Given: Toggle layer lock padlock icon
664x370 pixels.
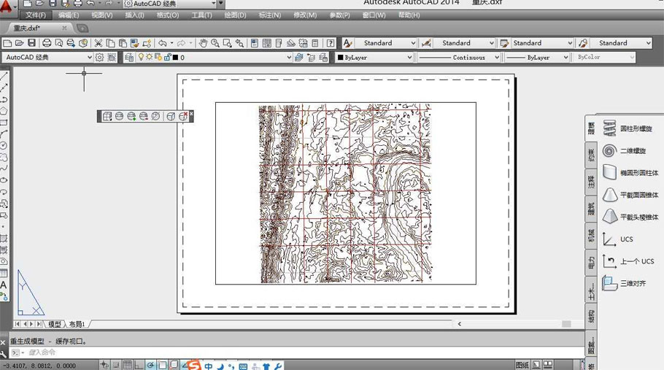Looking at the screenshot, I should point(167,57).
